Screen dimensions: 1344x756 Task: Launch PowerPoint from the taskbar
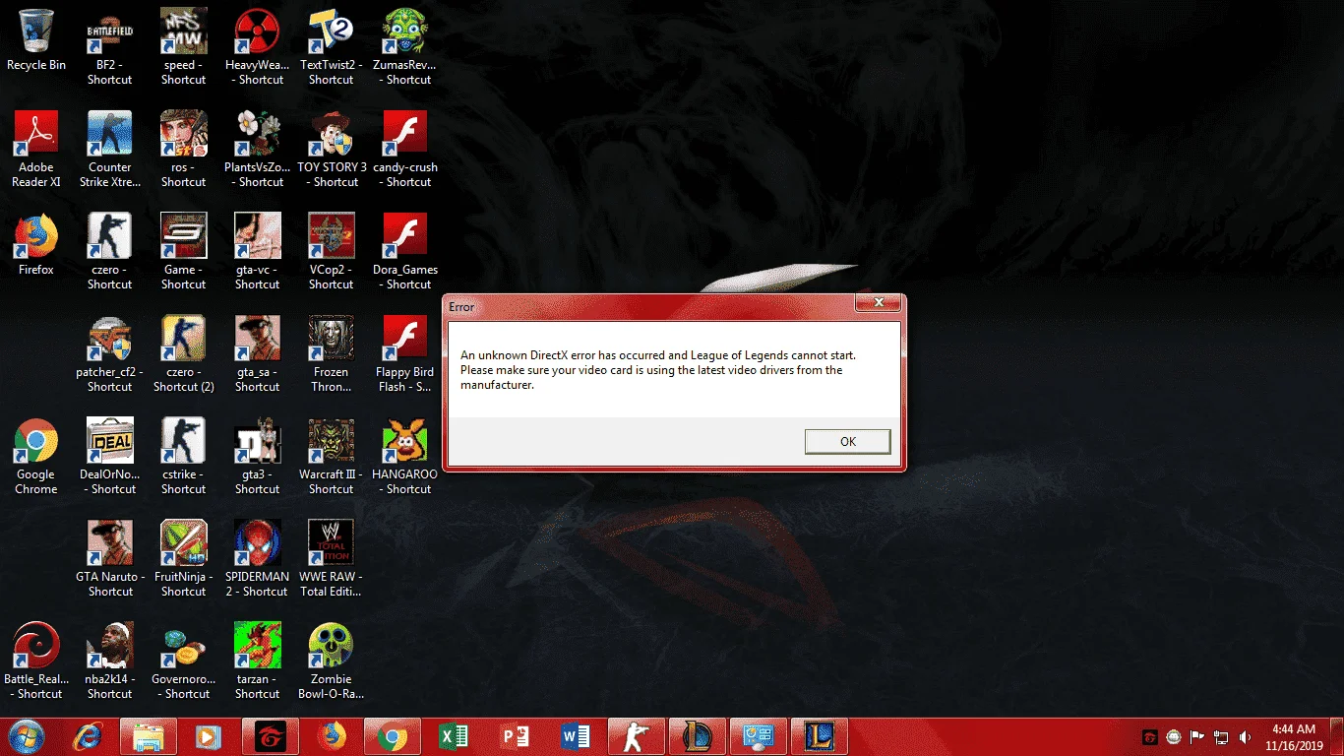point(514,736)
